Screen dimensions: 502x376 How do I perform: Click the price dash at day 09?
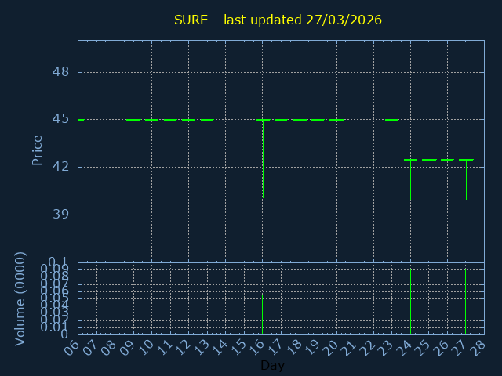tap(133, 120)
